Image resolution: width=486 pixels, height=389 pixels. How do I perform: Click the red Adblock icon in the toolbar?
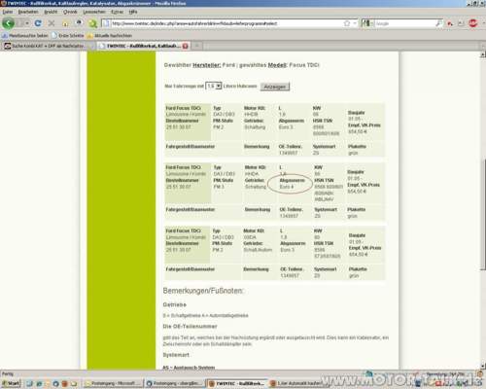coord(473,23)
